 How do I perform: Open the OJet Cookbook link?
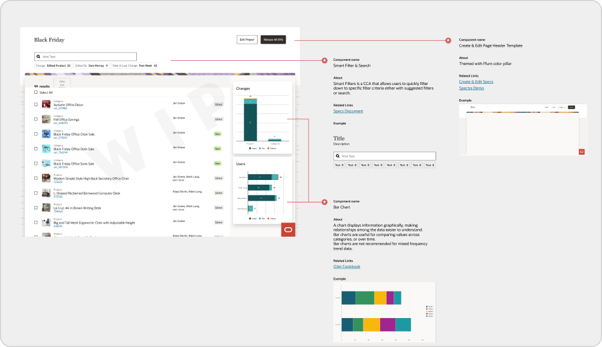pyautogui.click(x=346, y=266)
